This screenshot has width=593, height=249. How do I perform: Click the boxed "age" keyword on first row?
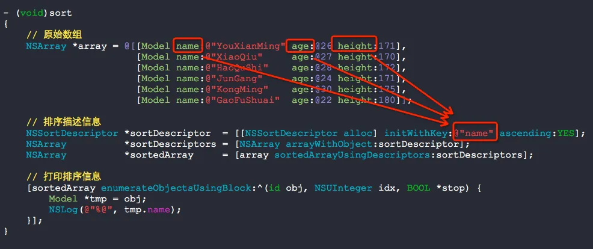point(300,46)
